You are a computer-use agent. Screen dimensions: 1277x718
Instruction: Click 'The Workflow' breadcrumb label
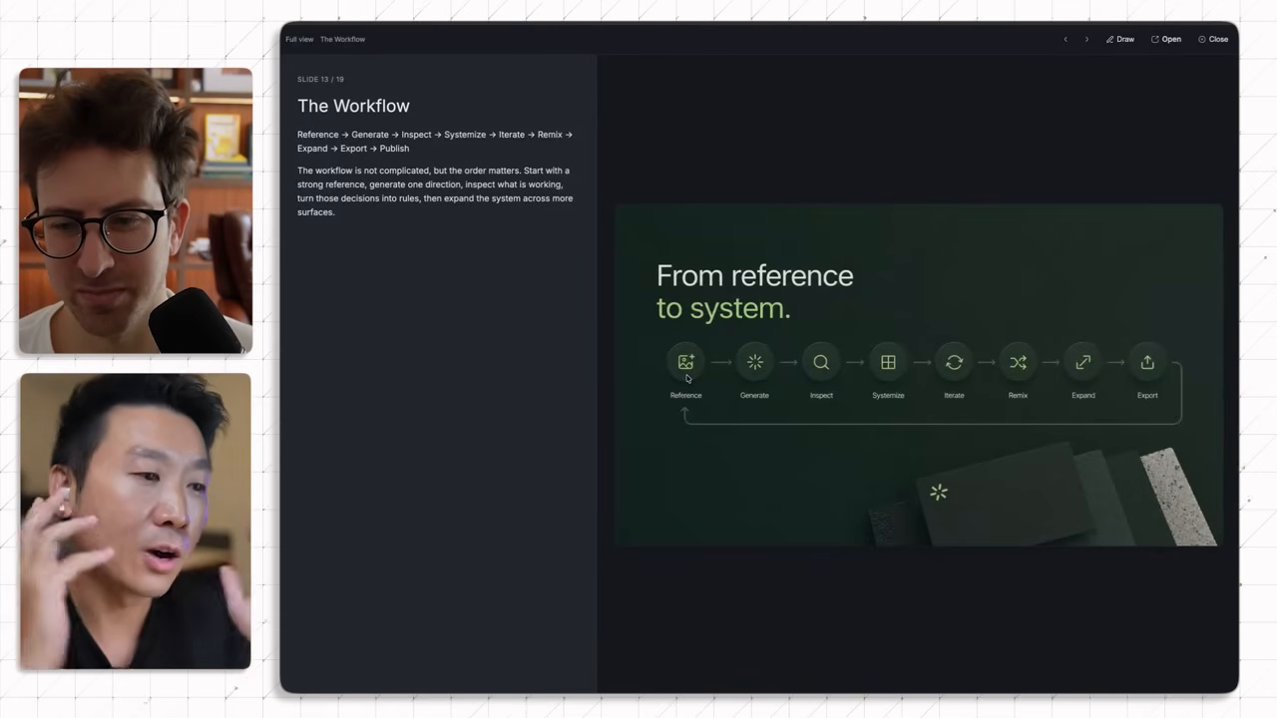tap(342, 39)
